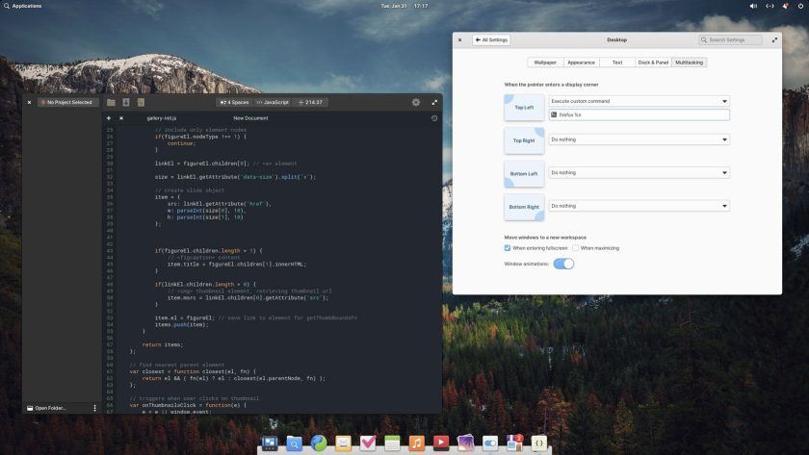
Task: Open the Photos app in the dock
Action: tap(465, 442)
